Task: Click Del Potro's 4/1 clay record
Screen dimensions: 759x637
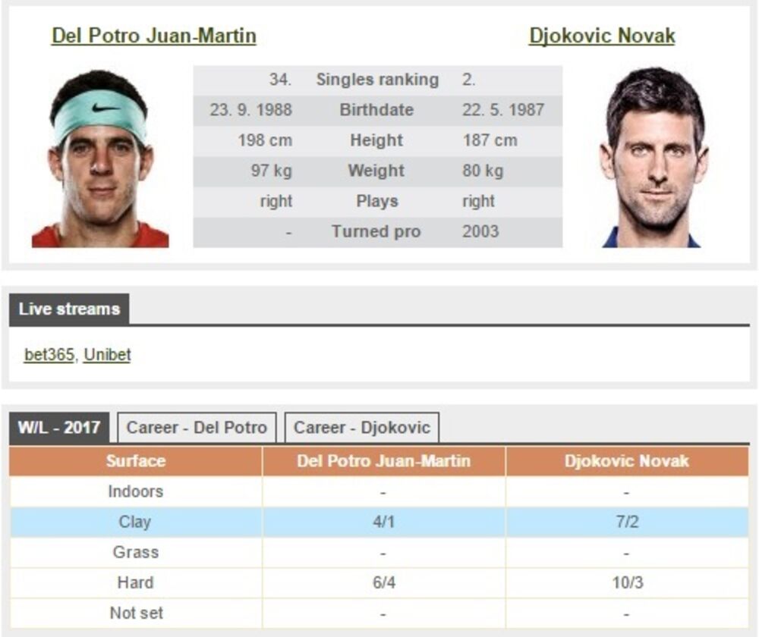Action: tap(383, 522)
